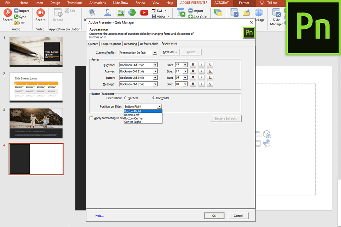Toggle bold for the Question font
The height and width of the screenshot is (227, 341).
click(193, 65)
